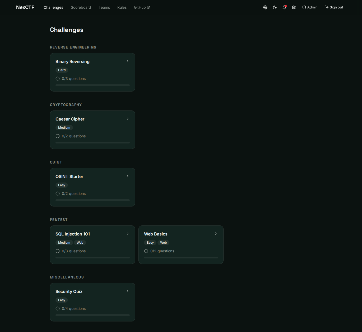Image resolution: width=362 pixels, height=332 pixels.
Task: Click the circle status icon on OSINT Starter
Action: pos(58,194)
